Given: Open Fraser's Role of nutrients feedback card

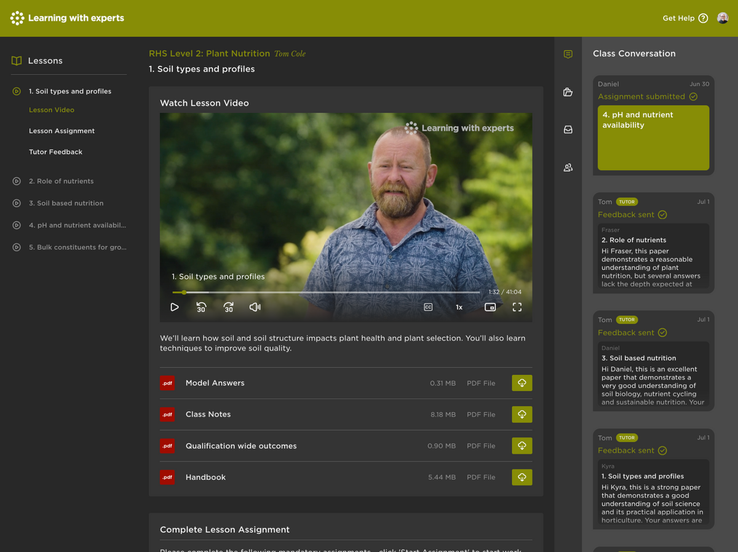Looking at the screenshot, I should pos(654,256).
